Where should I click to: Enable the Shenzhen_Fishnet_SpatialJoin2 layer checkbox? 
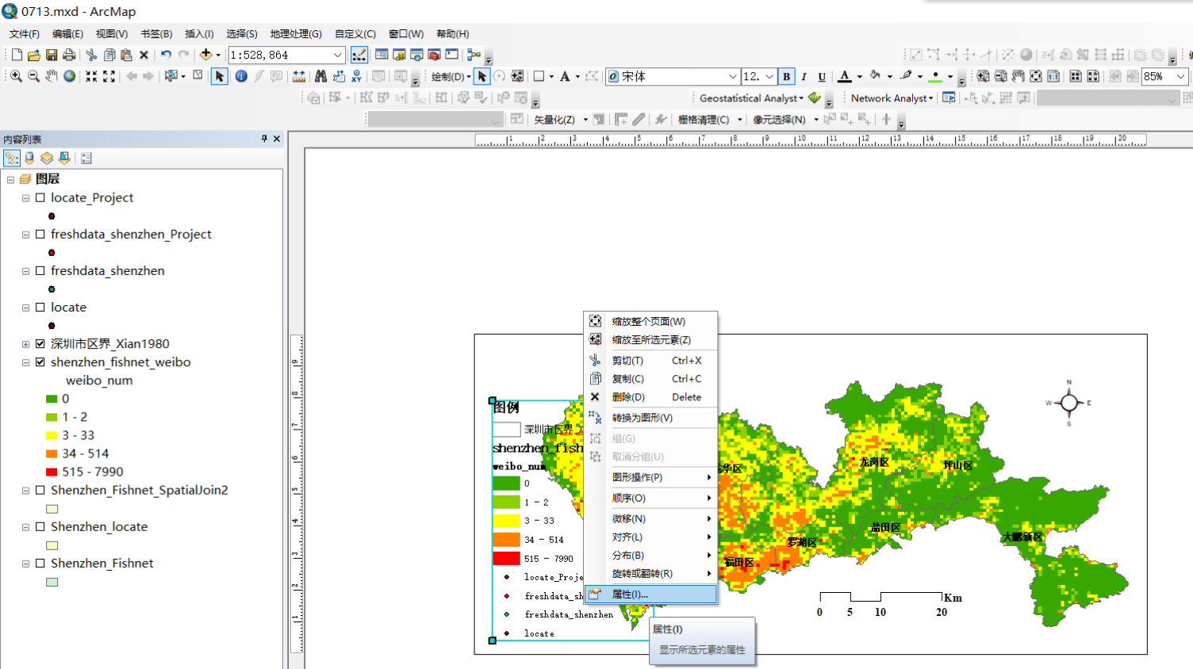(40, 490)
